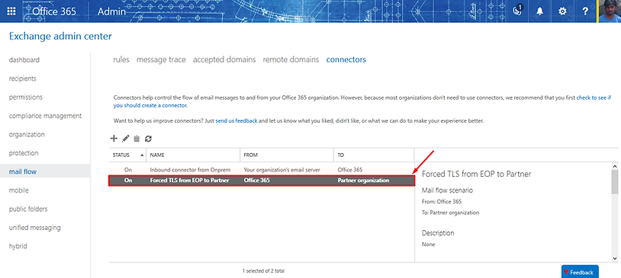The image size is (621, 278).
Task: Edit the selected connector with pencil icon
Action: (x=126, y=139)
